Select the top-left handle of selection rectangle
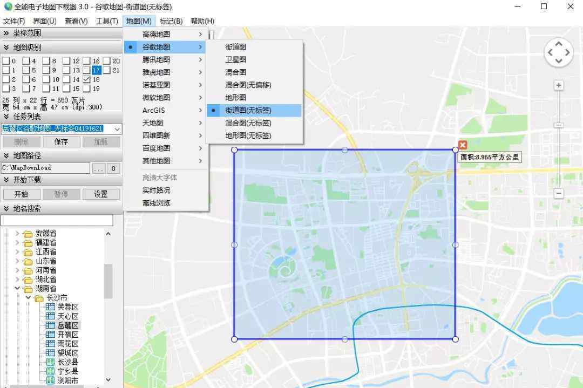The width and height of the screenshot is (583, 388). point(234,150)
